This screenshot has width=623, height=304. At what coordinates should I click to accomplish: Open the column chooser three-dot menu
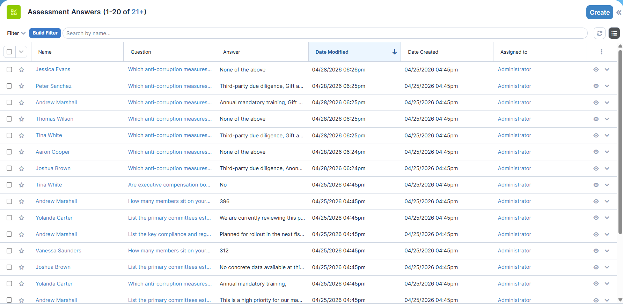click(x=601, y=52)
